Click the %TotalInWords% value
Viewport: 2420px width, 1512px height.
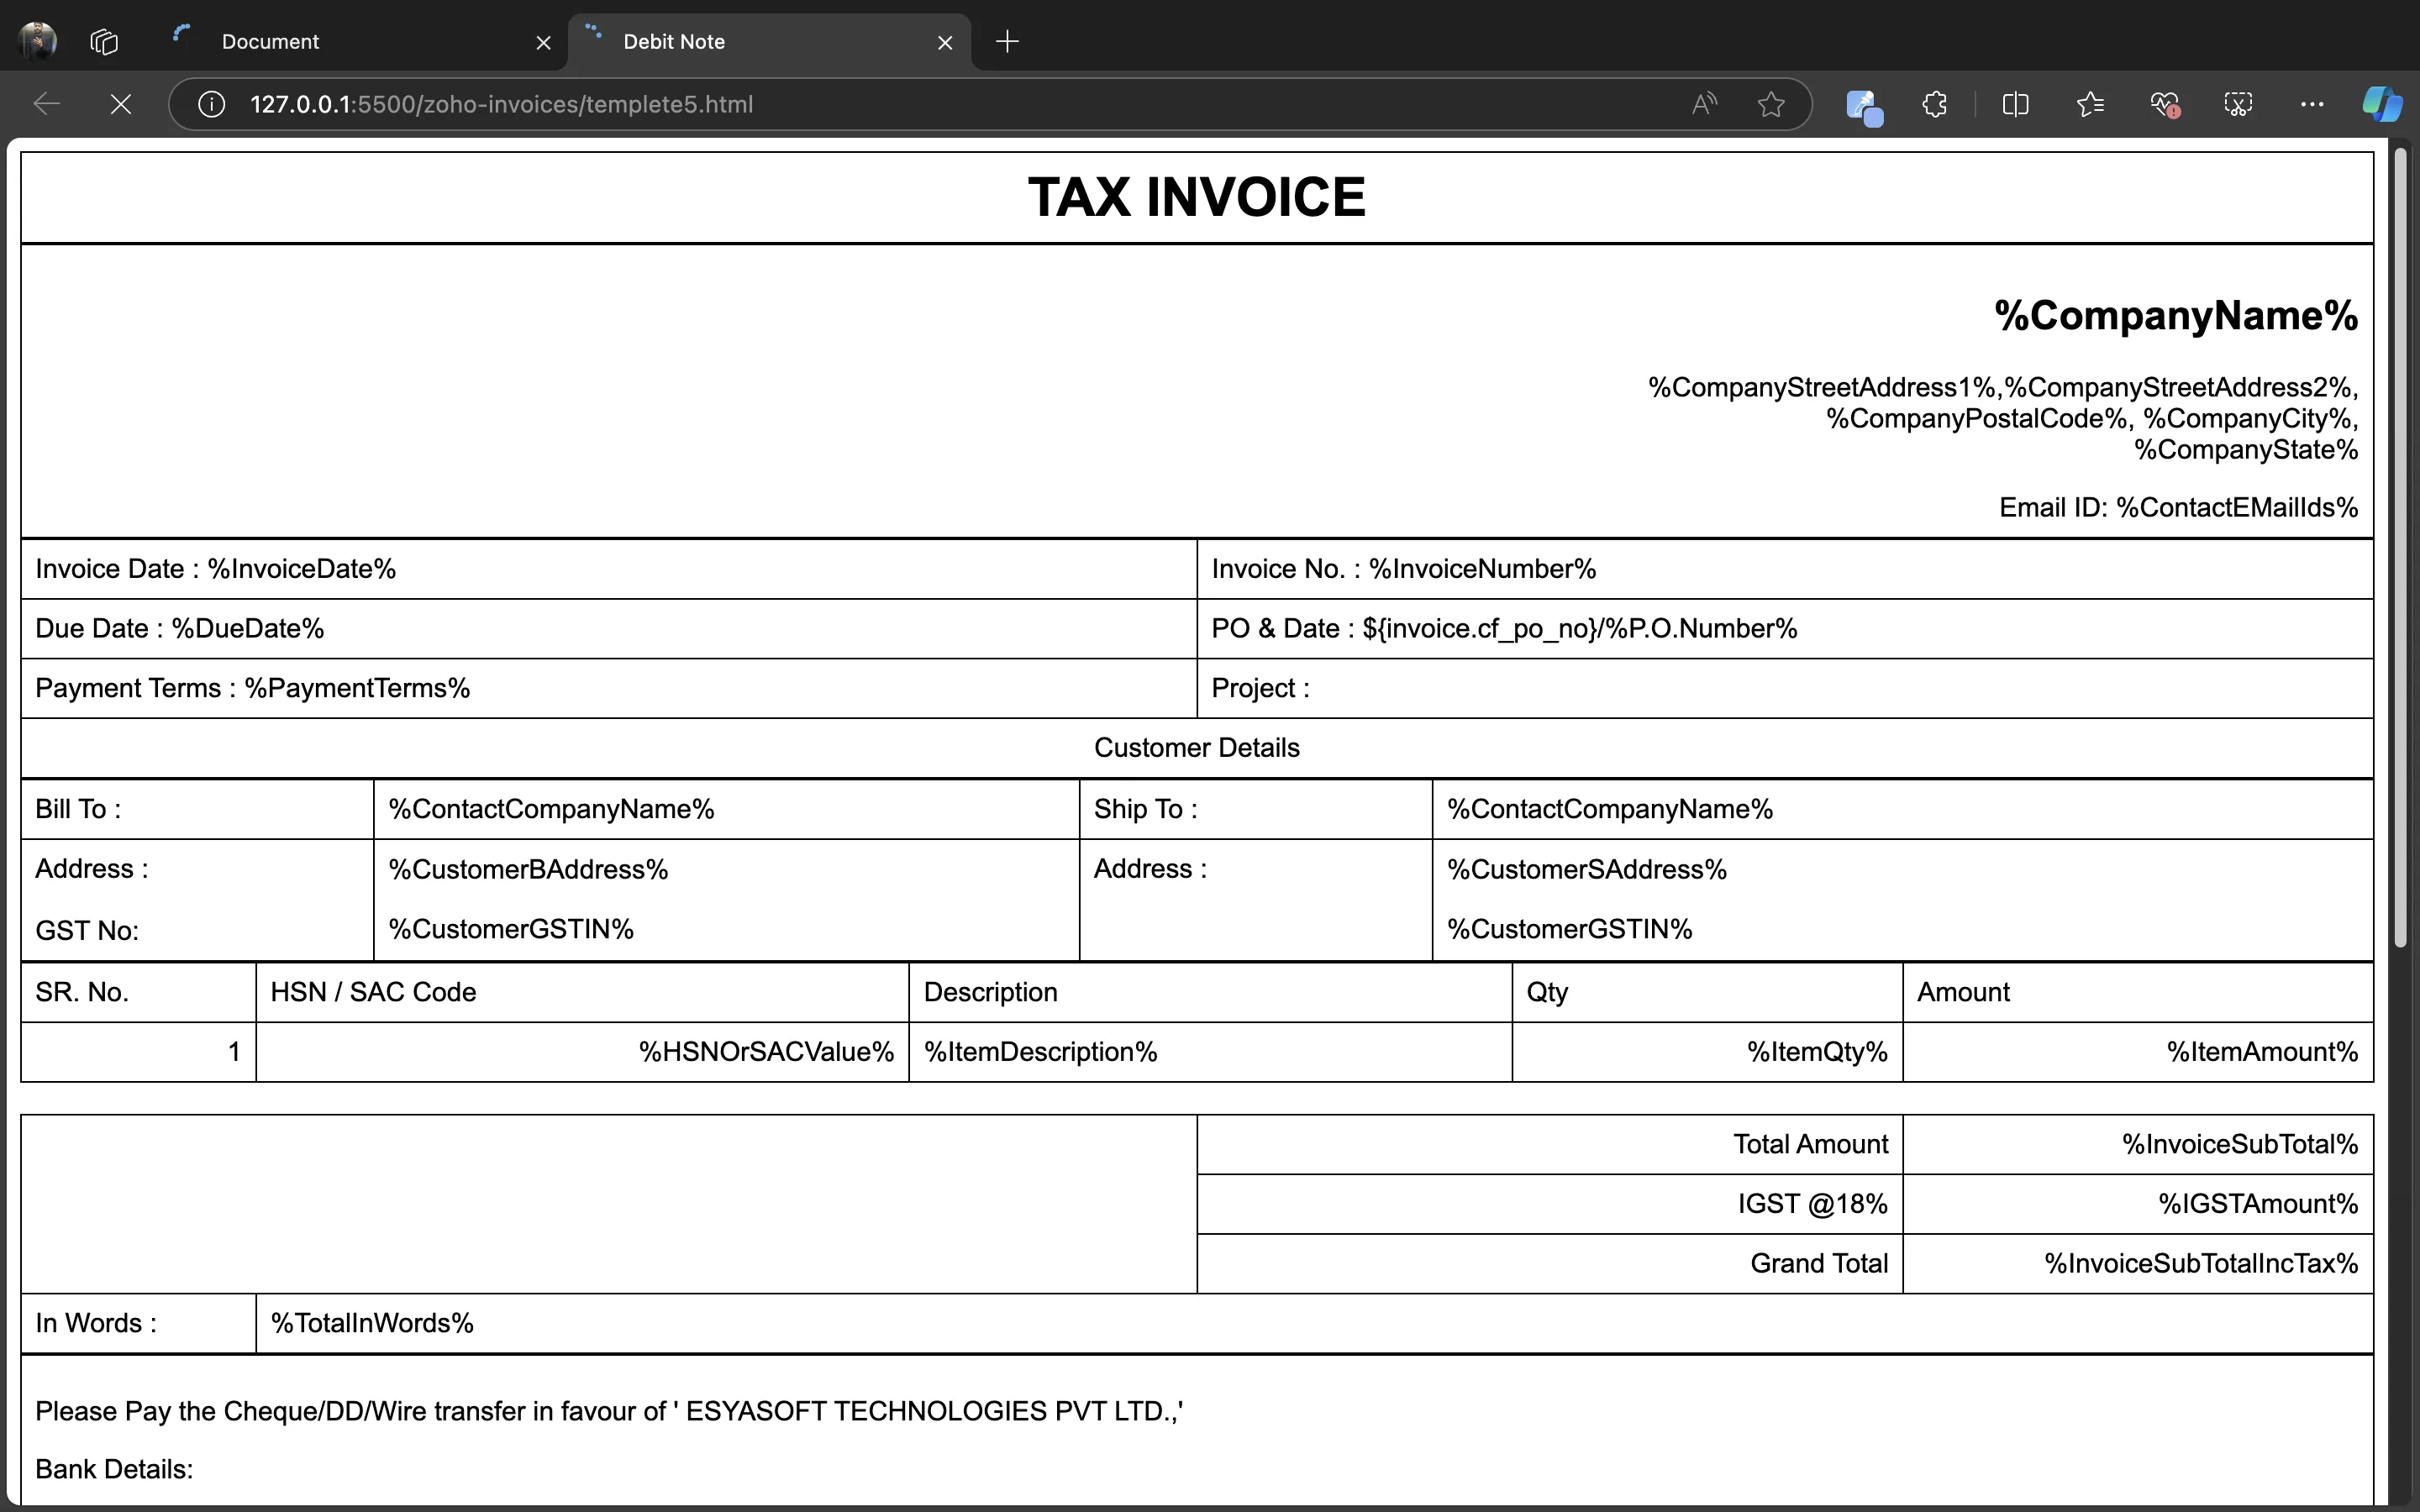click(372, 1323)
